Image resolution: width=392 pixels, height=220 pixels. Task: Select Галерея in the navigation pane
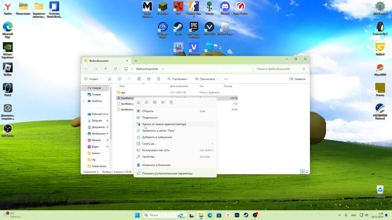pyautogui.click(x=96, y=95)
